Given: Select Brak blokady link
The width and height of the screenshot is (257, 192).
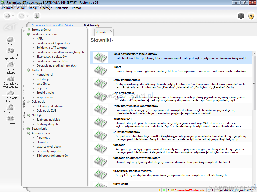Looking at the screenshot, I should tap(92, 25).
